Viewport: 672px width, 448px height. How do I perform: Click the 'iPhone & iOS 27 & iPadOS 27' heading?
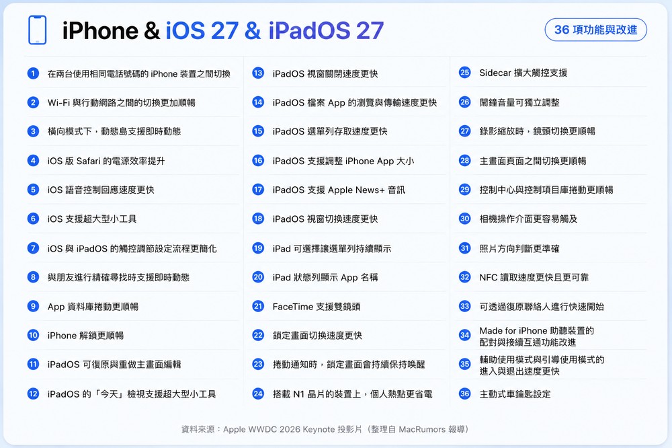coord(223,30)
